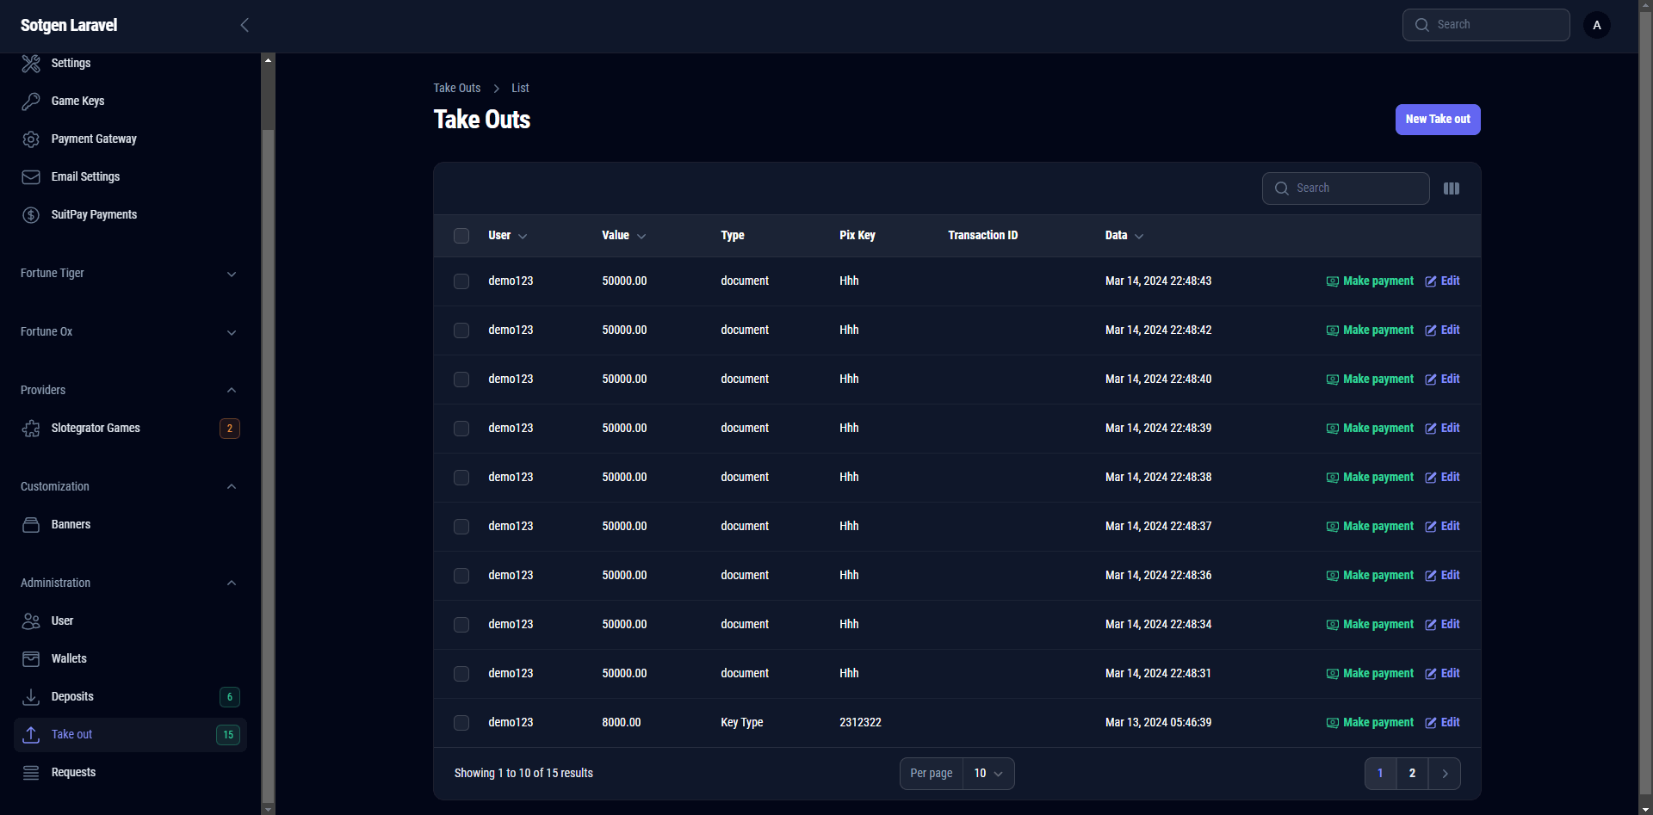Open the Per page dropdown
Image resolution: width=1653 pixels, height=815 pixels.
987,774
